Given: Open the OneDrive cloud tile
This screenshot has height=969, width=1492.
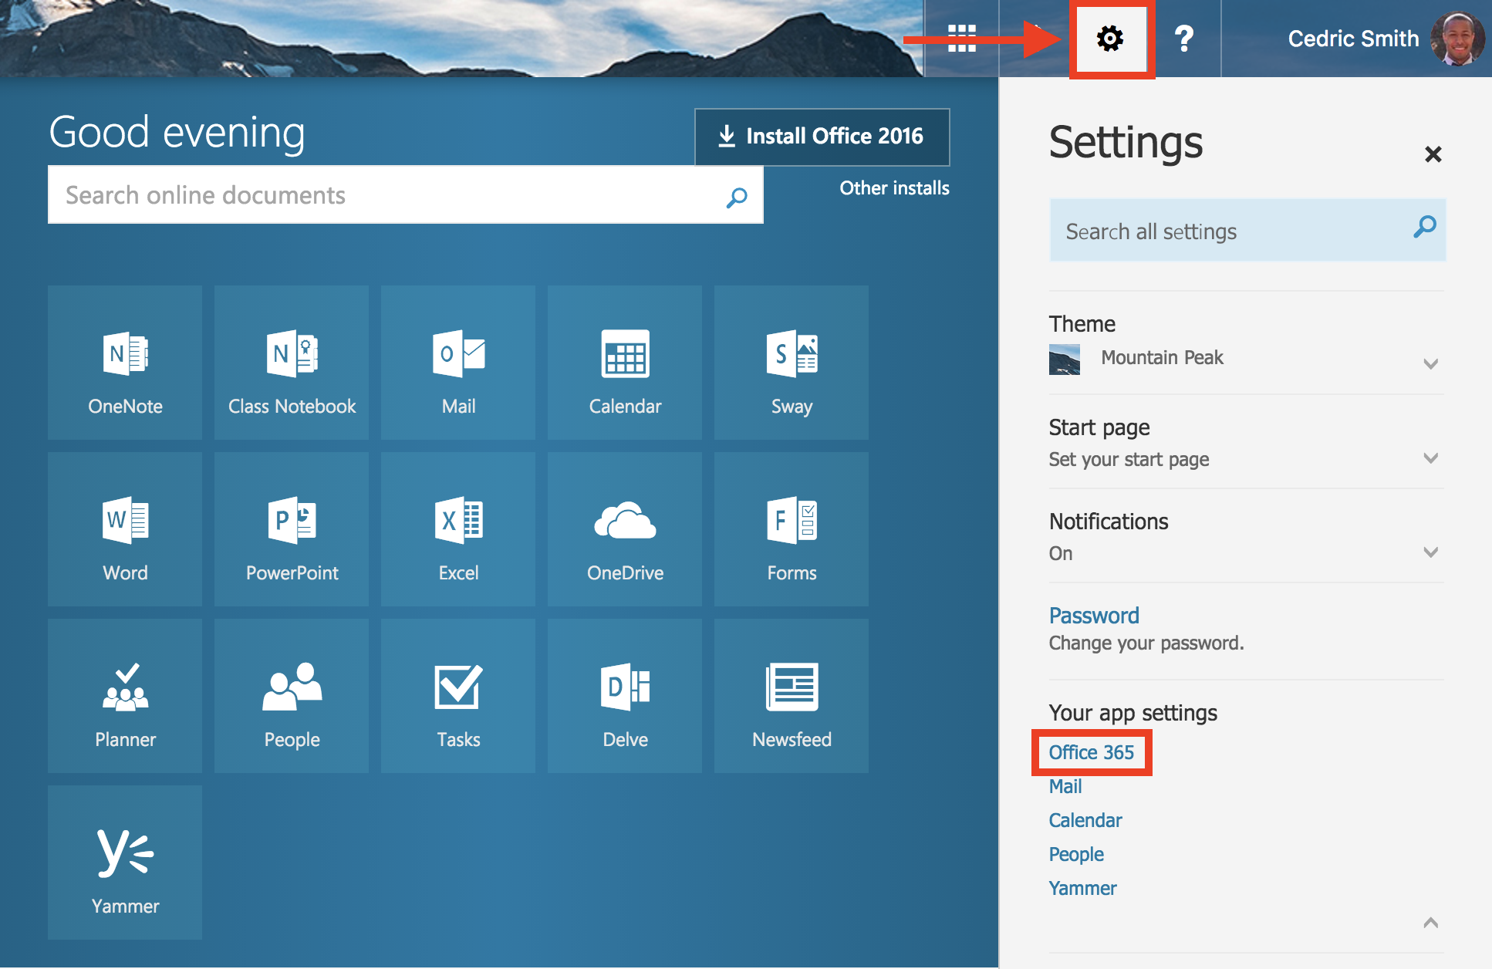Looking at the screenshot, I should pos(625,529).
